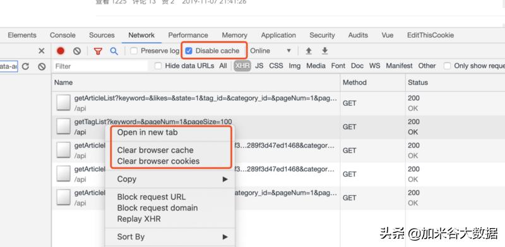This screenshot has width=505, height=247.
Task: Filter requests by Img
Action: coord(294,66)
